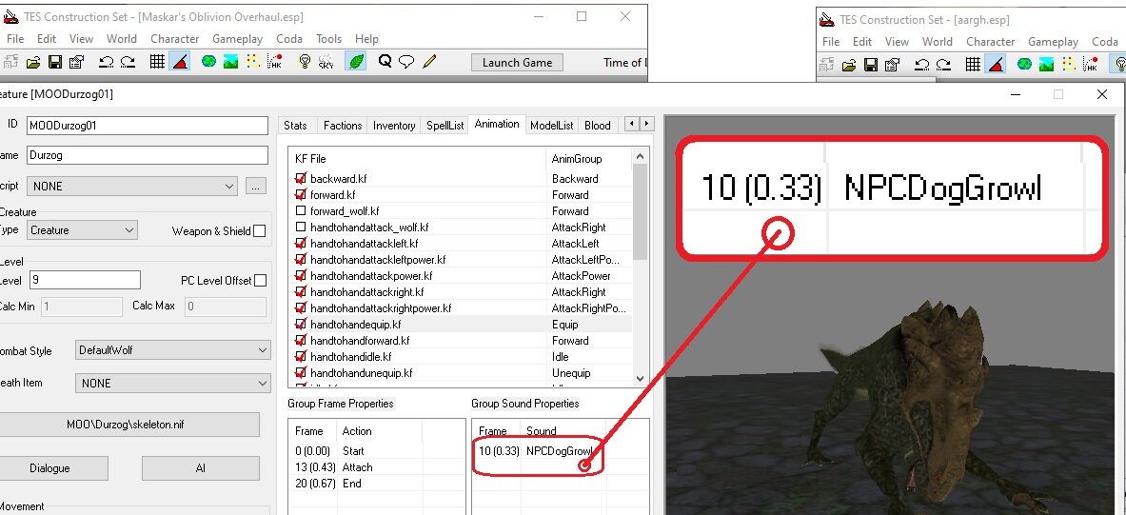Open a plugin file in Maskar's Overhaul window

point(33,63)
